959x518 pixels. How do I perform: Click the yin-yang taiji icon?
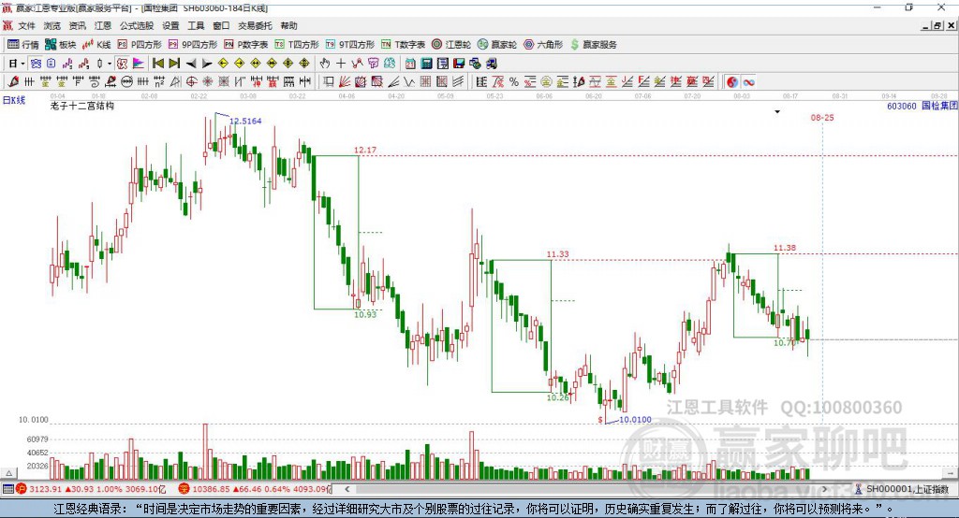click(x=732, y=82)
